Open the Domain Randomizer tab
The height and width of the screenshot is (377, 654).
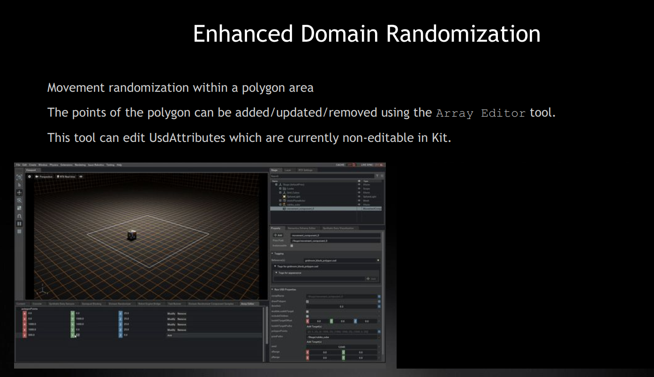coord(120,304)
